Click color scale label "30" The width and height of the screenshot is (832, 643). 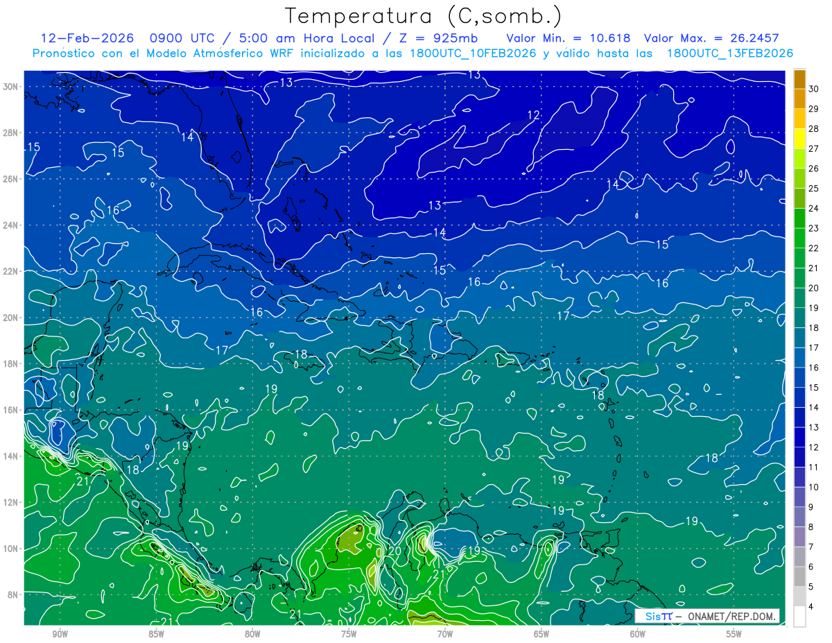(813, 89)
